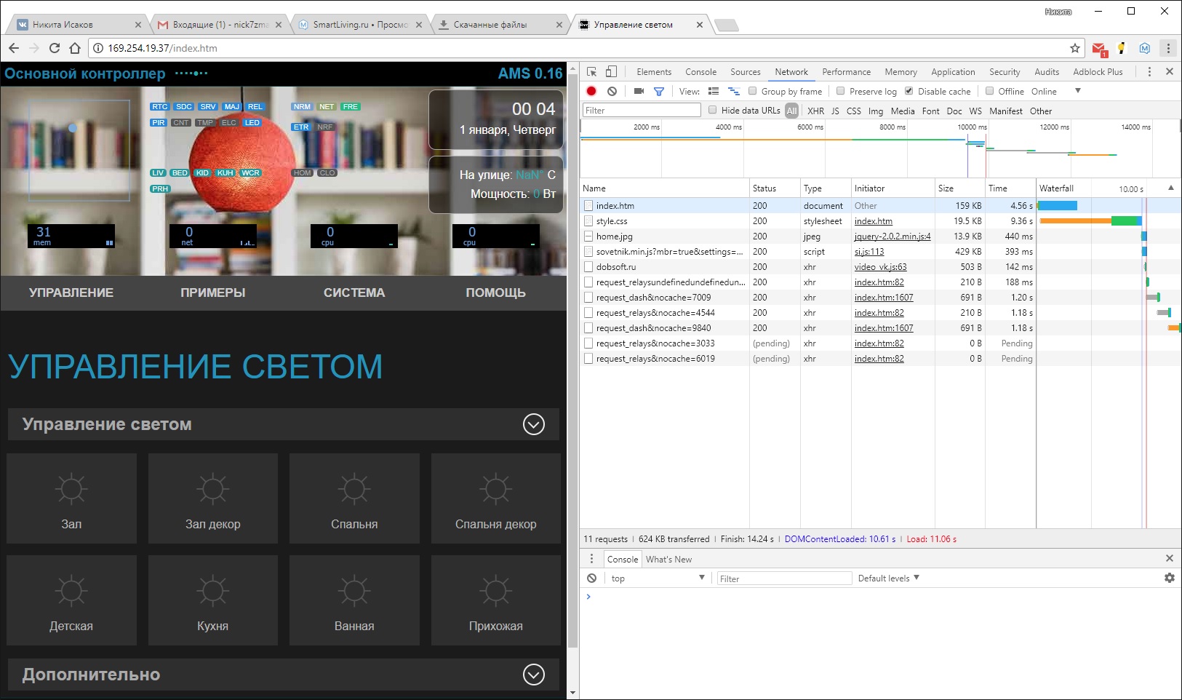The width and height of the screenshot is (1182, 700).
Task: Turn on the Зал light
Action: click(x=71, y=498)
